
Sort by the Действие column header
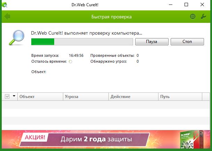coord(133,97)
